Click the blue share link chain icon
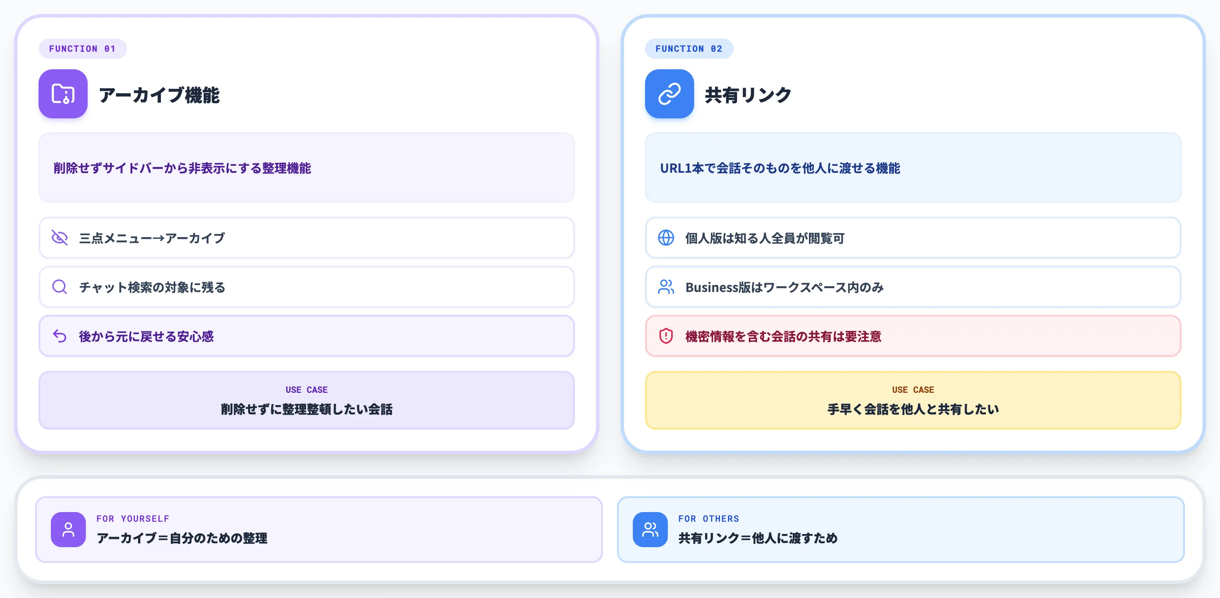Viewport: 1220px width, 598px height. pyautogui.click(x=669, y=94)
